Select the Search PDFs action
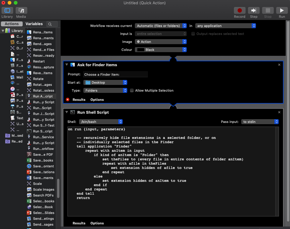The image size is (290, 229). [x=43, y=195]
